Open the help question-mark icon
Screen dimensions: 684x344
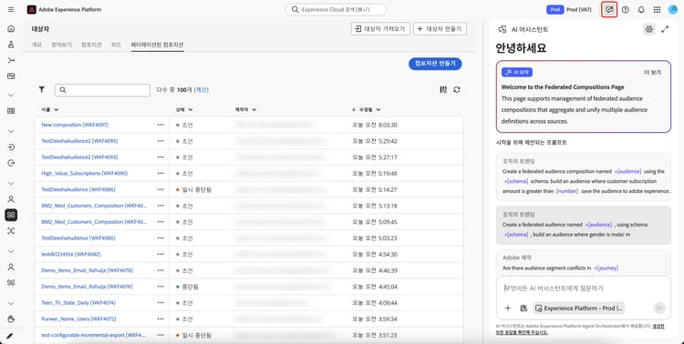point(626,10)
